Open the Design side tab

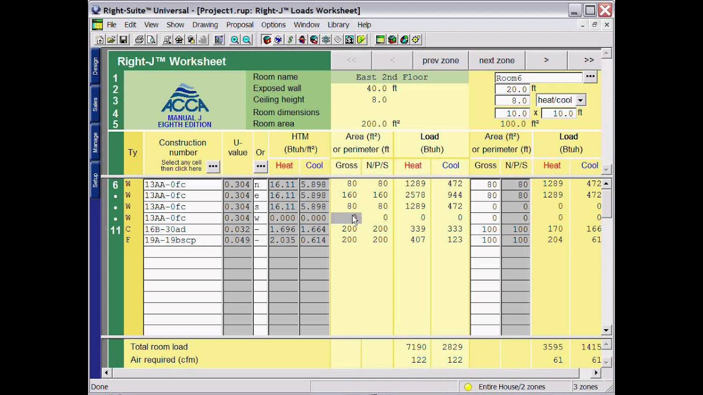pyautogui.click(x=95, y=66)
